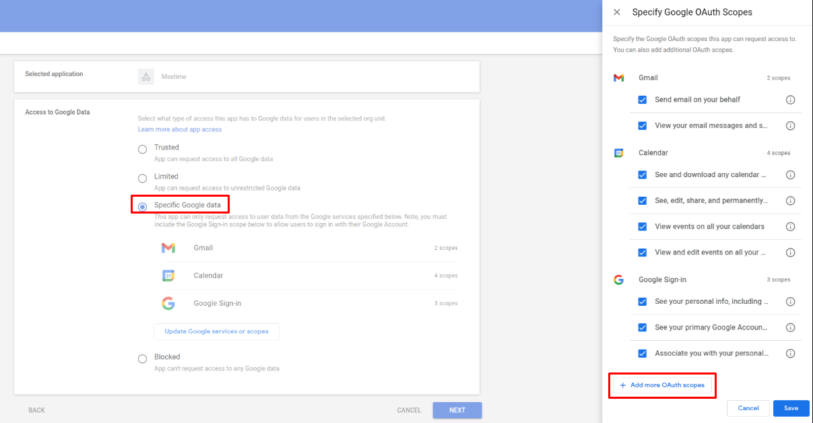
Task: Uncheck View and edit events on all your calendars
Action: [x=643, y=253]
